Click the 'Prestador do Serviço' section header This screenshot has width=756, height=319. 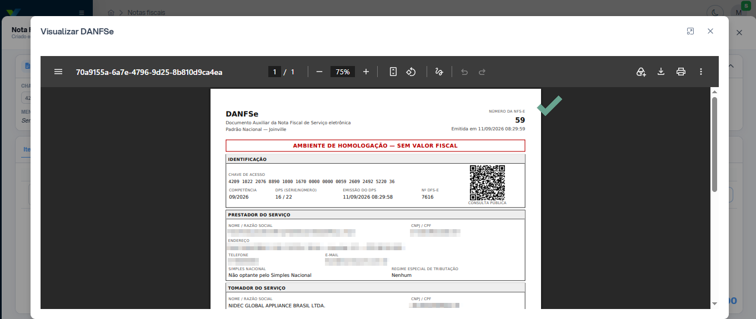(259, 215)
